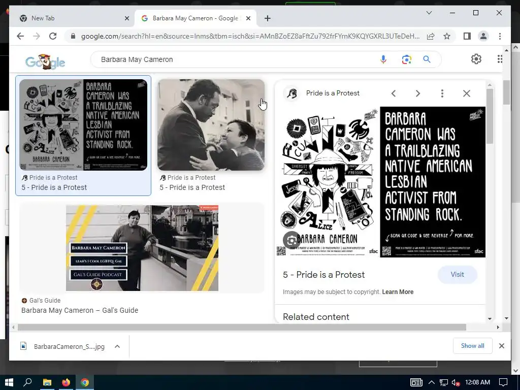Open the Gal's Guide podcast thumbnail
The height and width of the screenshot is (390, 520).
coord(142,248)
